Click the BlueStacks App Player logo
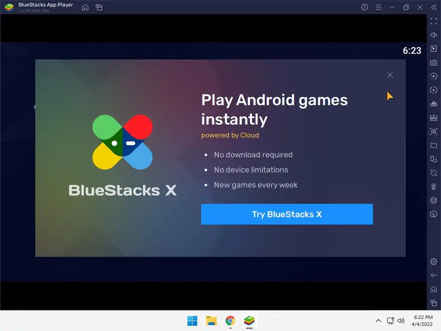 pos(9,7)
